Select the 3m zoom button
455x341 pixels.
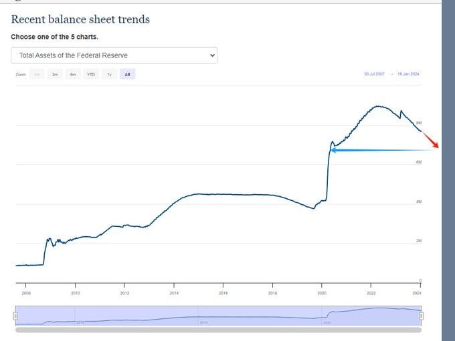coord(55,74)
